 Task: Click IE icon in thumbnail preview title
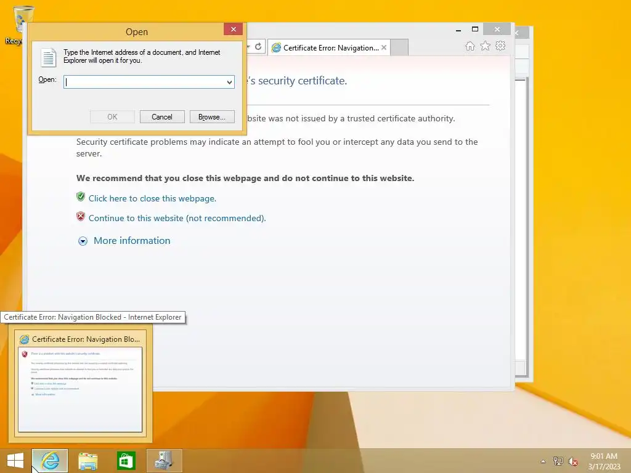25,339
